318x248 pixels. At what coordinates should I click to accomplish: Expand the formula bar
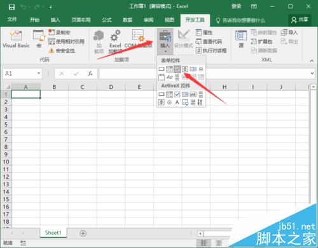[x=312, y=73]
